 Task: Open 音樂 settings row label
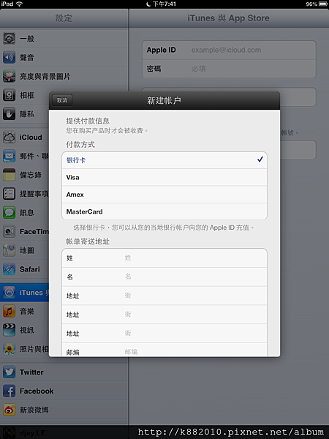[x=27, y=312]
